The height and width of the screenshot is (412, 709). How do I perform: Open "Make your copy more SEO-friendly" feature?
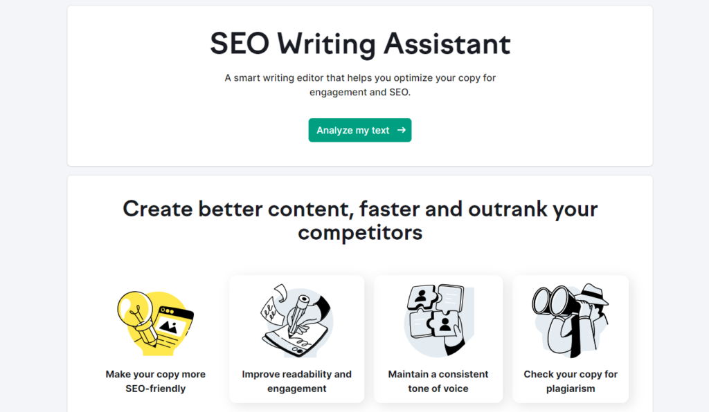click(156, 381)
